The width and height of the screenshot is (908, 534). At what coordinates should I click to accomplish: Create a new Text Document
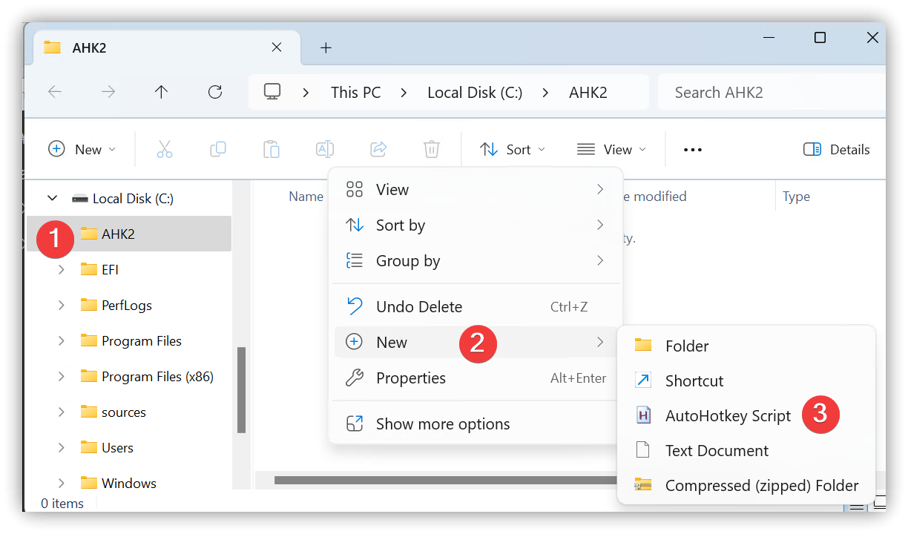pyautogui.click(x=746, y=451)
